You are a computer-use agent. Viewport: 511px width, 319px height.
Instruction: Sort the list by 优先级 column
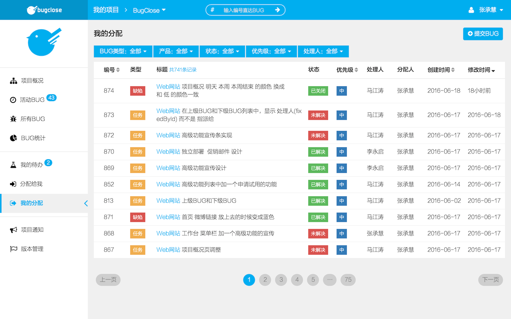click(x=357, y=70)
